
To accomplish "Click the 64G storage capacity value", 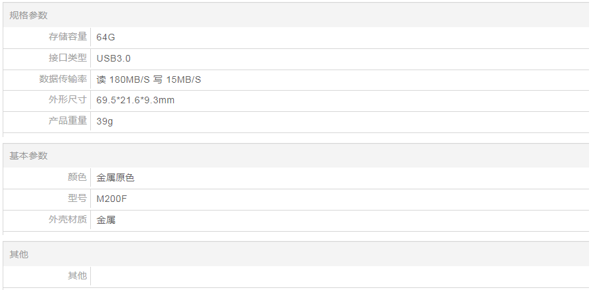I will 105,37.
